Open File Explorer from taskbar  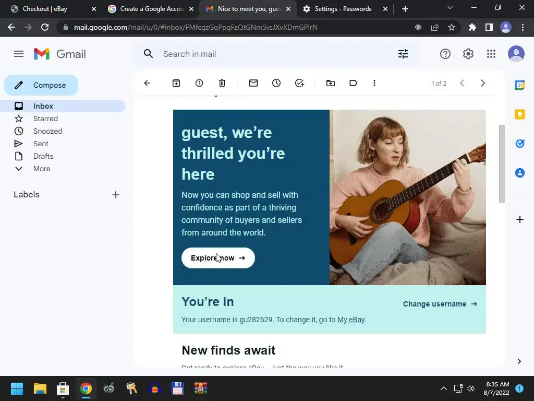point(40,388)
